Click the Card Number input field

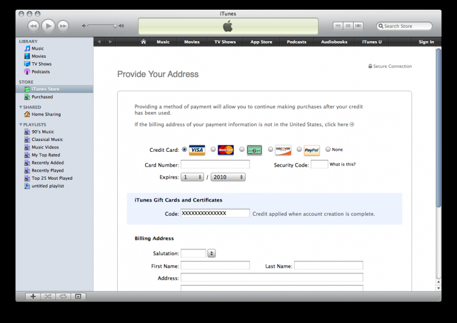tap(215, 164)
